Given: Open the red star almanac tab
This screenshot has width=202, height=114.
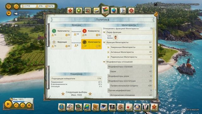Looking at the screenshot, I should point(70,10).
